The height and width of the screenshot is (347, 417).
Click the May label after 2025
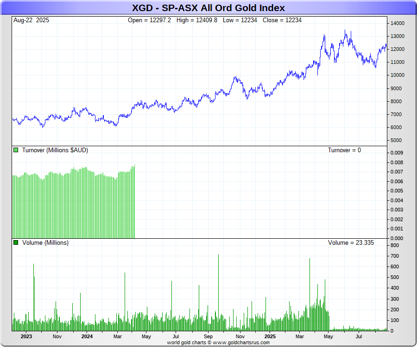[x=328, y=336]
